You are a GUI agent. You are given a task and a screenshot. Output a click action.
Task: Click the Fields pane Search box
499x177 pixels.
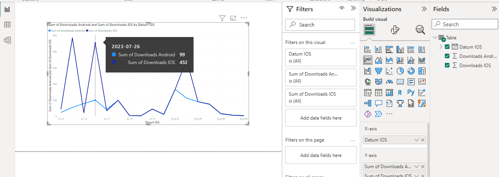coord(465,24)
